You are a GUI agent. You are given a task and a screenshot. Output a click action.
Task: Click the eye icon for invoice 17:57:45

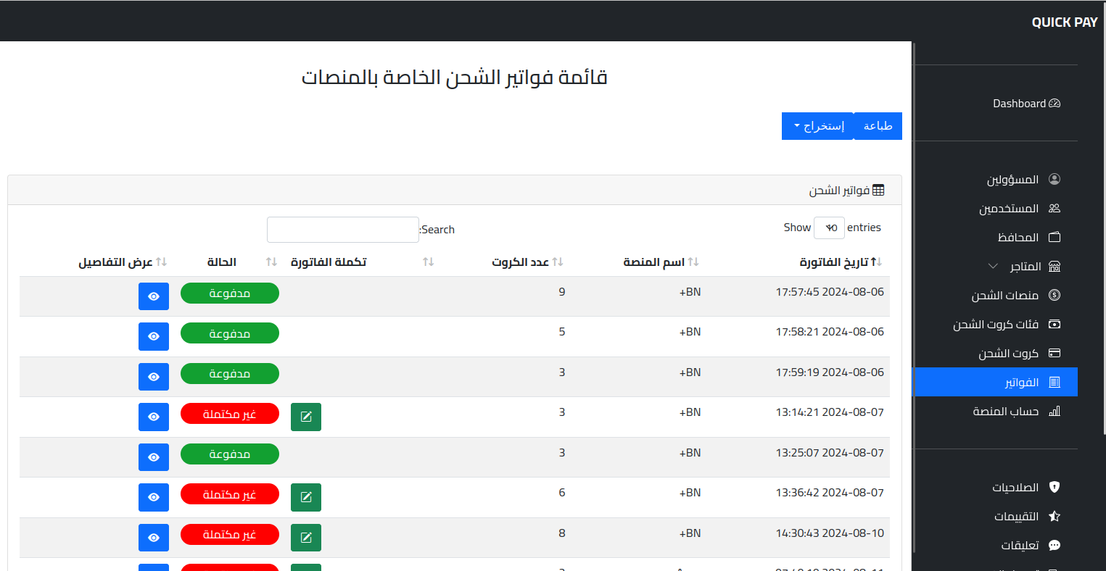pyautogui.click(x=153, y=296)
